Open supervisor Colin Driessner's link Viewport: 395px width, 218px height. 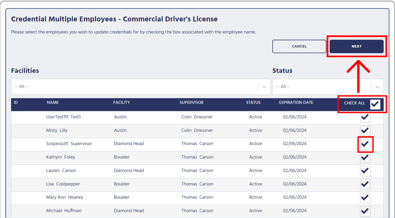[196, 117]
